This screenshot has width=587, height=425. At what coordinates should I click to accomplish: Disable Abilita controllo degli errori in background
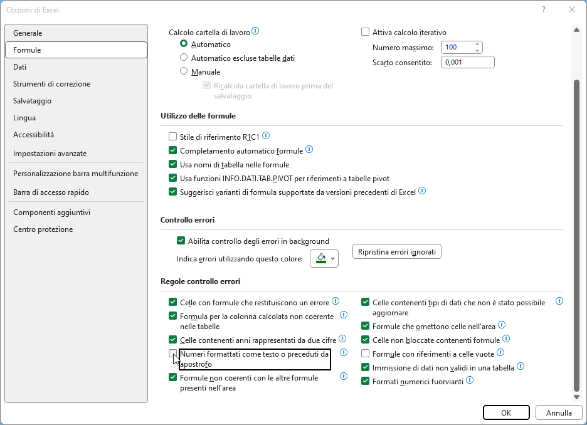[181, 241]
